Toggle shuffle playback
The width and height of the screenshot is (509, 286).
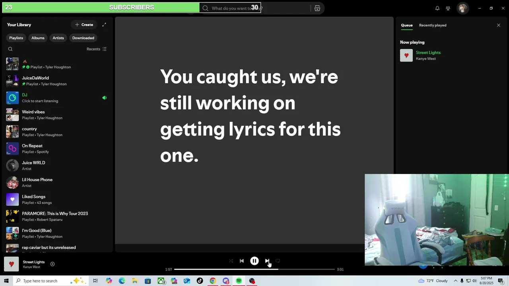click(x=231, y=261)
